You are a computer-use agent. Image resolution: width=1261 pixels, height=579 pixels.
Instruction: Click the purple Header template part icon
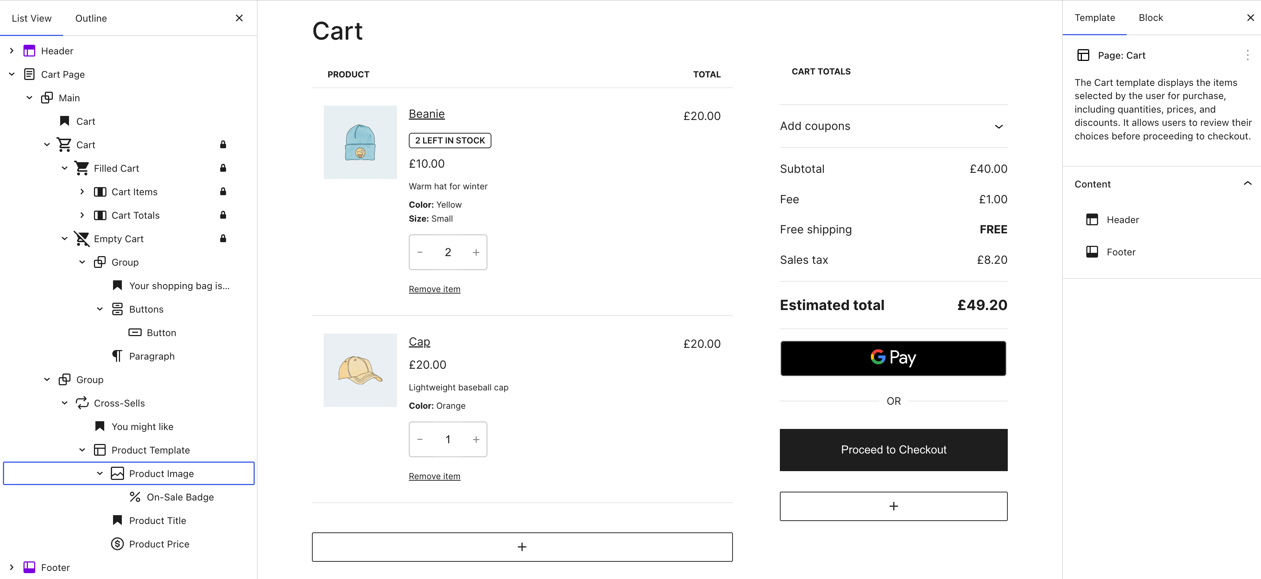coord(29,51)
